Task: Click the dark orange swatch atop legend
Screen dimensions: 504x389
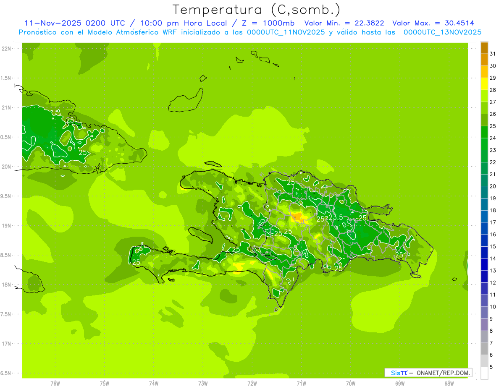Action: tap(484, 48)
